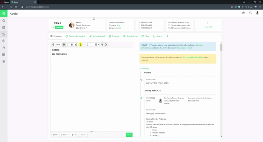Toggle bold formatting

64,45
